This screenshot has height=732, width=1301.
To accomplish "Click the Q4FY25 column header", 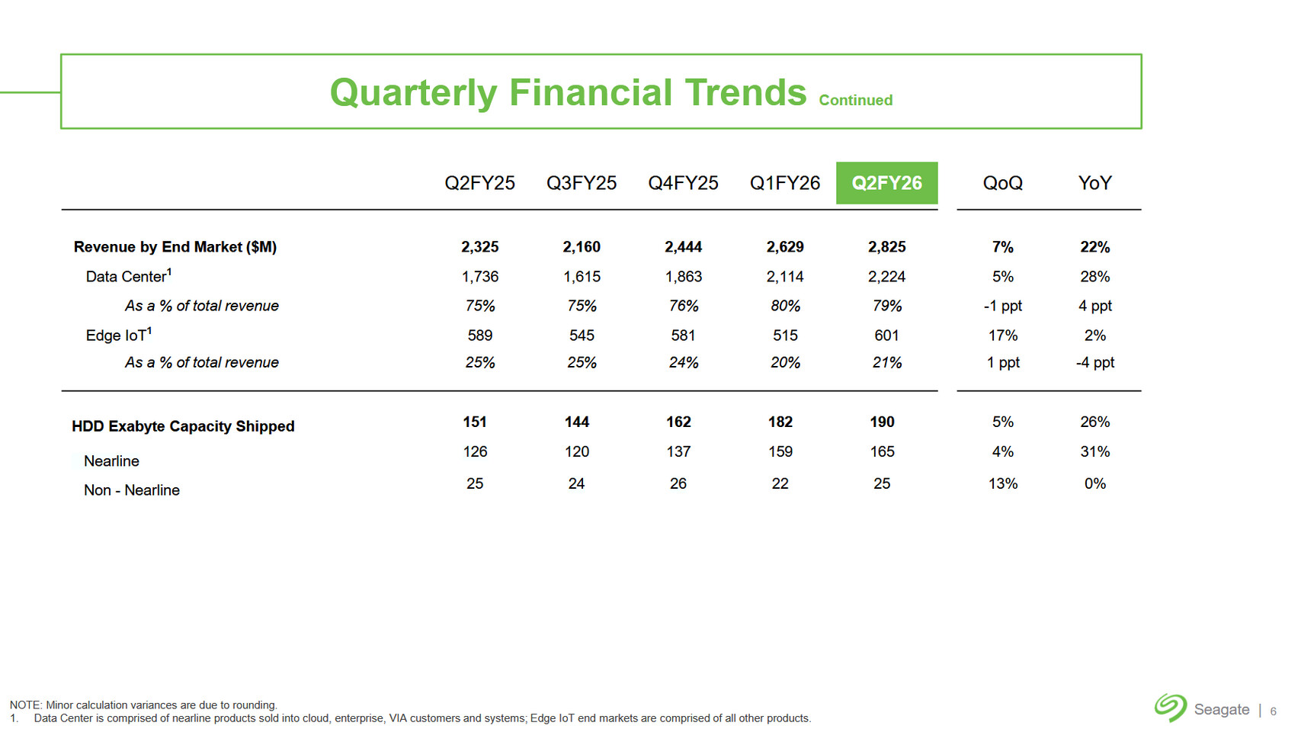I will pos(683,183).
